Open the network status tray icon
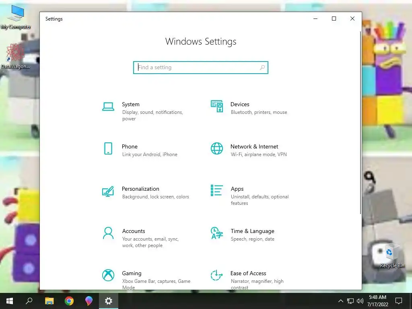This screenshot has width=412, height=309. [x=350, y=301]
